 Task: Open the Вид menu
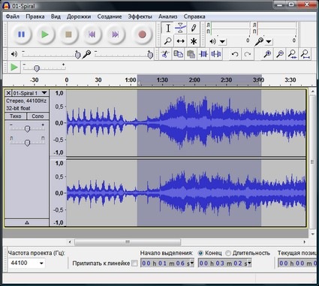pos(56,17)
